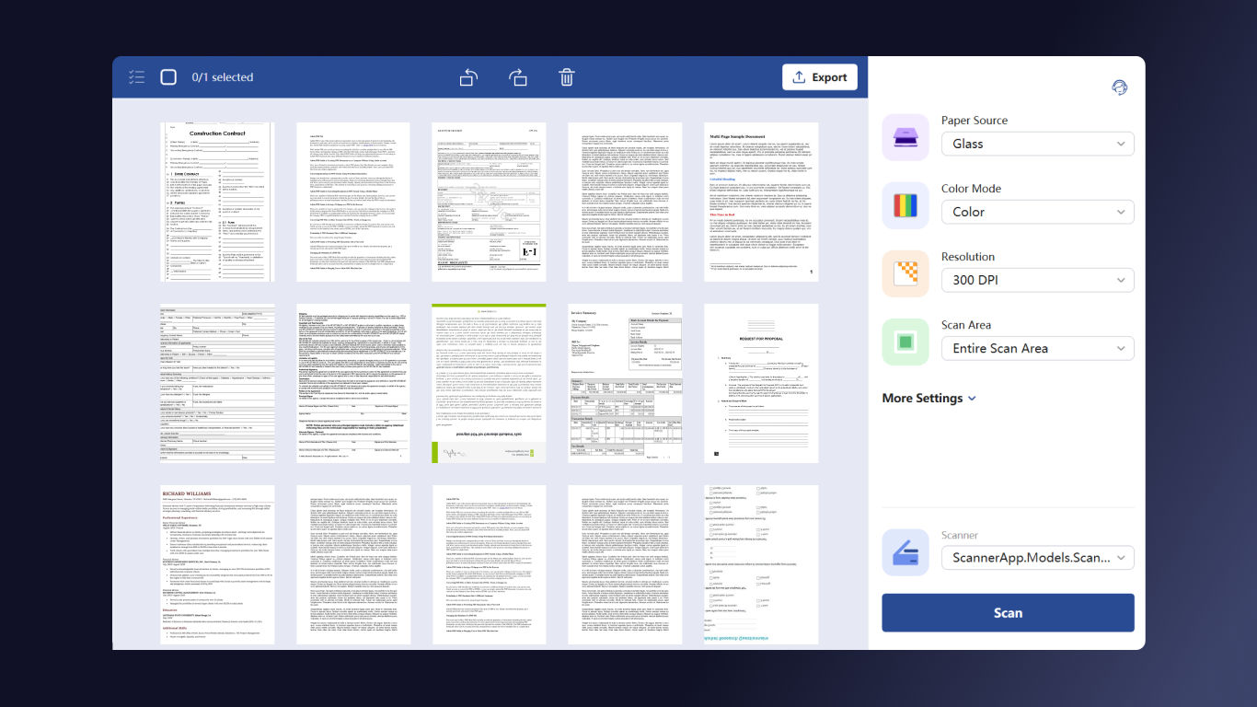The image size is (1257, 707).
Task: Open the Scan Area dropdown
Action: (1038, 348)
